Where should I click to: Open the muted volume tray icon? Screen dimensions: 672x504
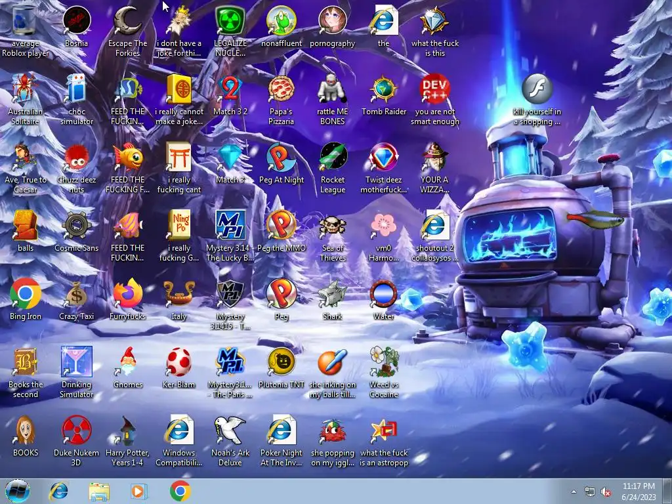(x=606, y=492)
